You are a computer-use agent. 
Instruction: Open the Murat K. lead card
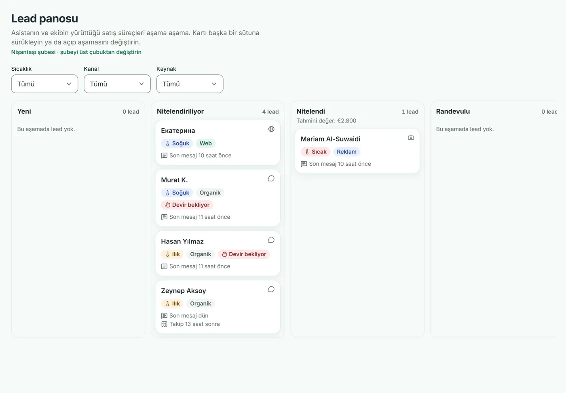[x=218, y=198]
